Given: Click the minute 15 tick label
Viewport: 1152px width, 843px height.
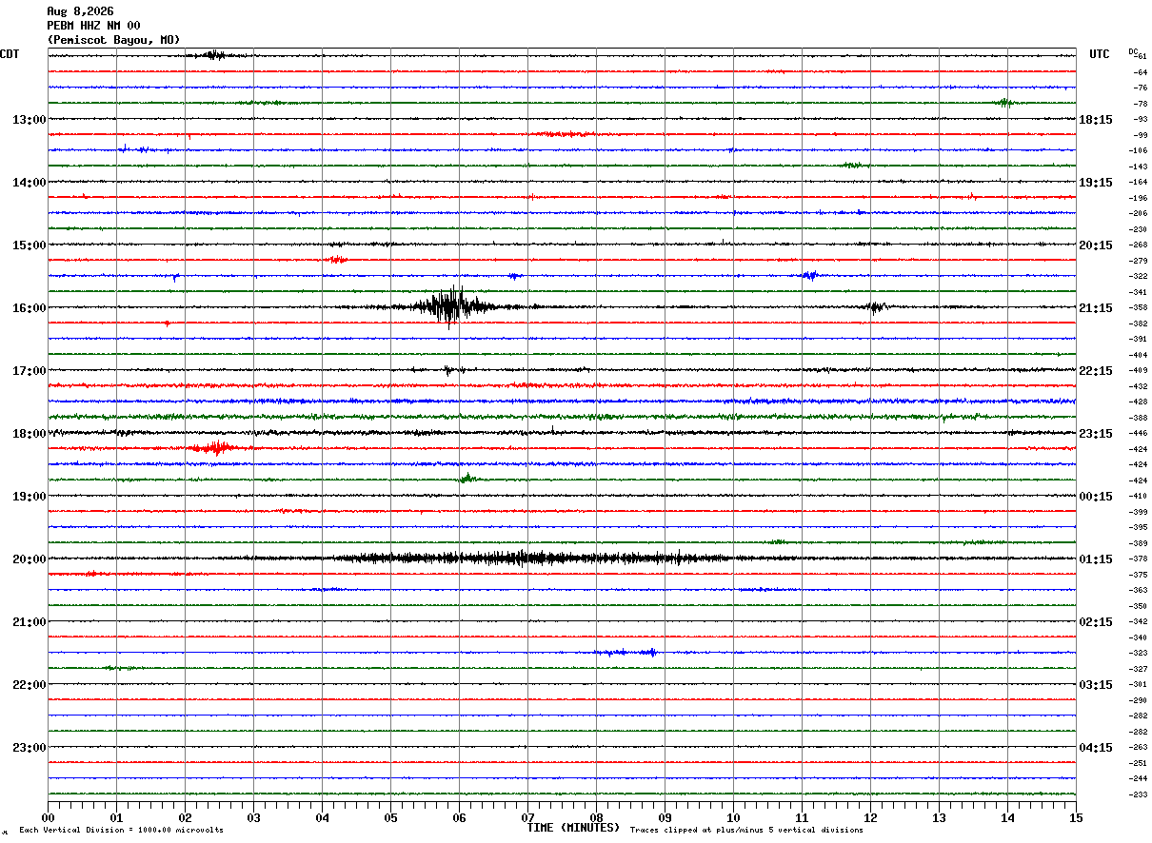Looking at the screenshot, I should (1076, 817).
